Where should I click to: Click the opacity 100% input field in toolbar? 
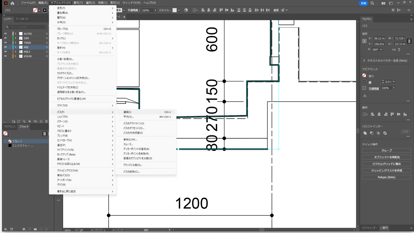pyautogui.click(x=147, y=10)
